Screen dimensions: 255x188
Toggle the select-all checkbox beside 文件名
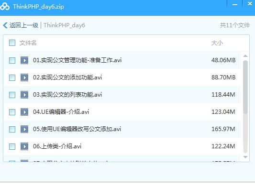point(12,43)
